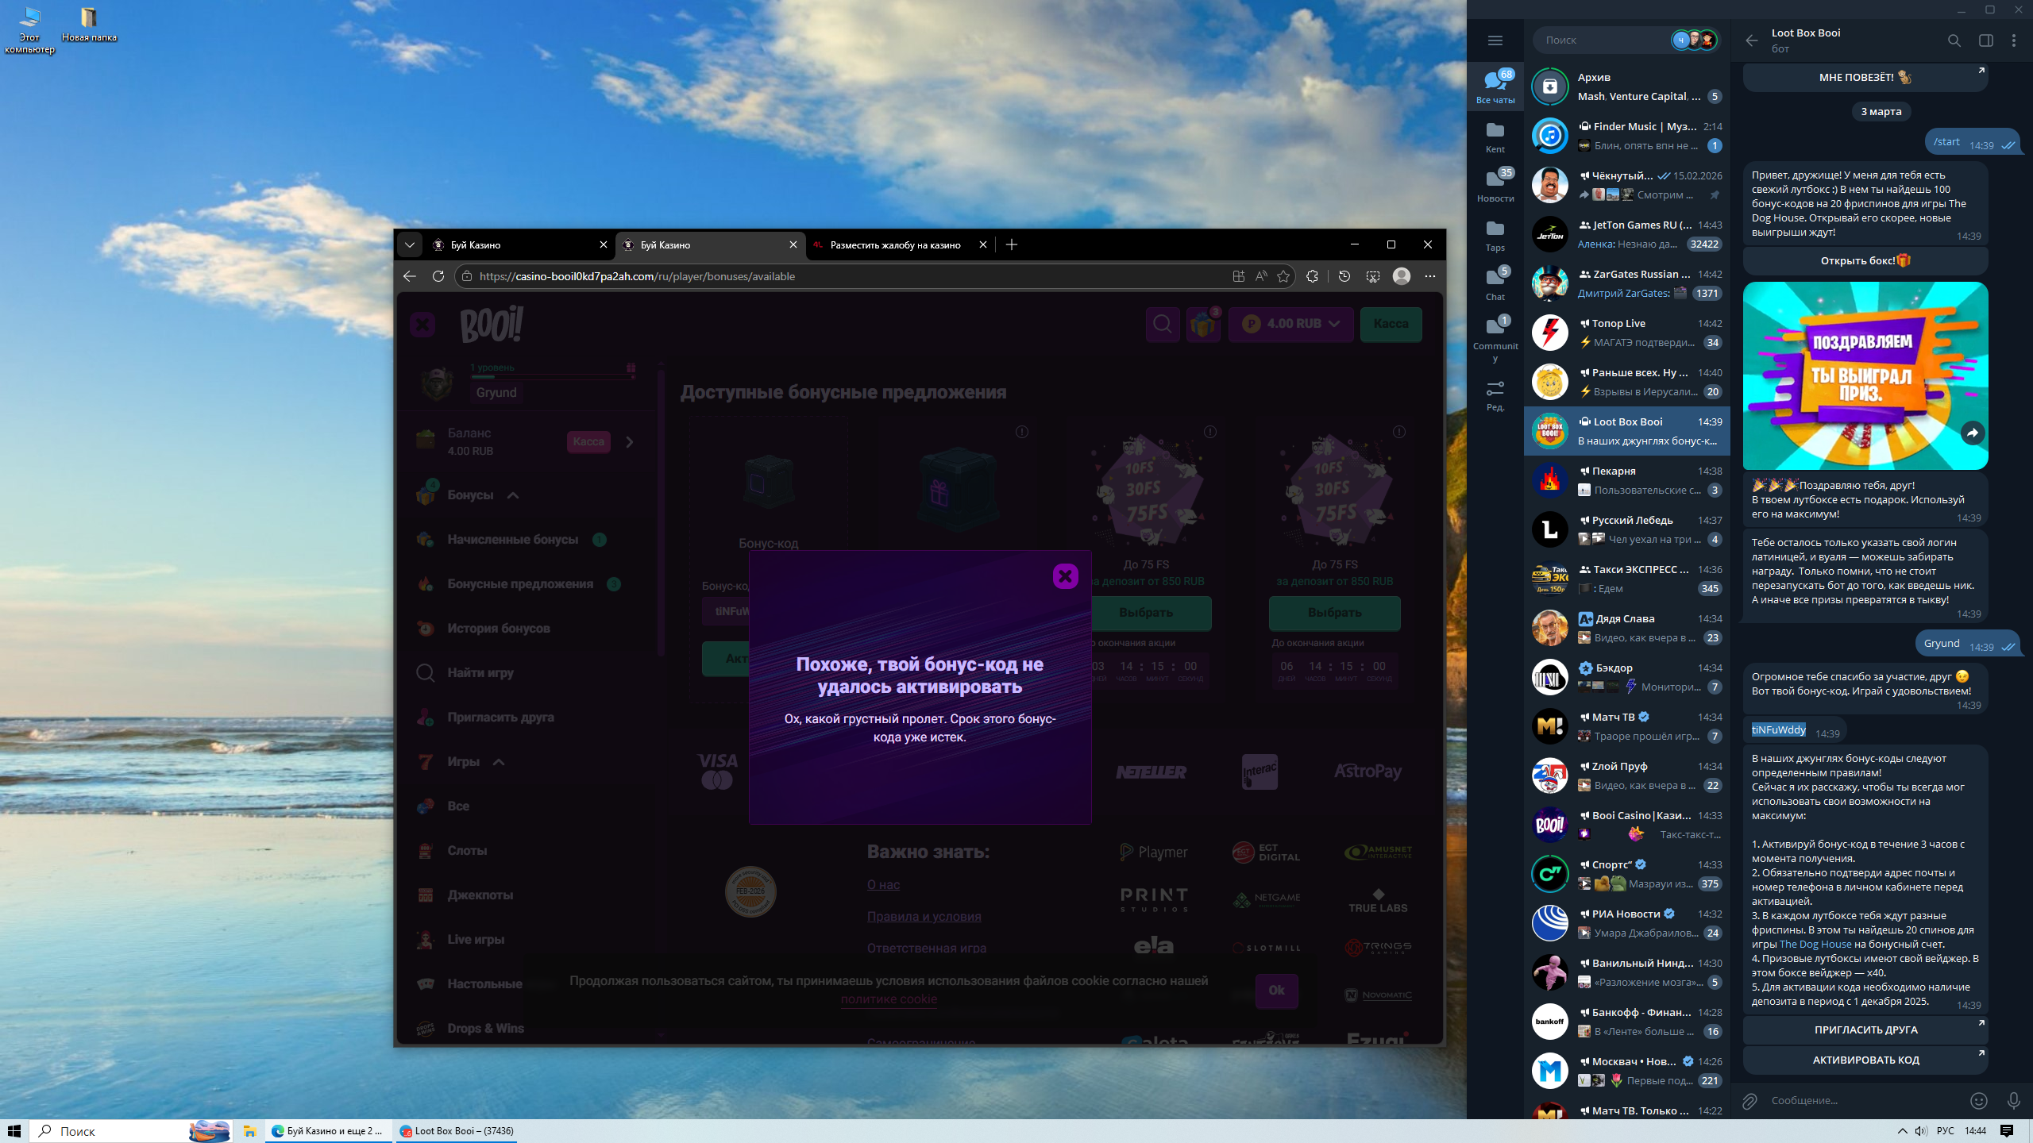The width and height of the screenshot is (2033, 1143).
Task: Show hidden system tray icons
Action: click(1902, 1131)
